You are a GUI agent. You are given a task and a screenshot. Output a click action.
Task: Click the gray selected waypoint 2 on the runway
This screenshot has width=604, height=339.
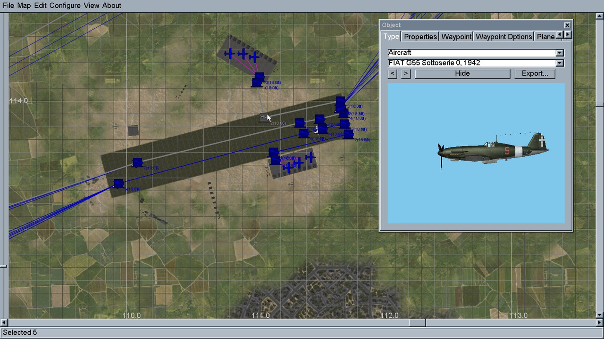pos(264,117)
